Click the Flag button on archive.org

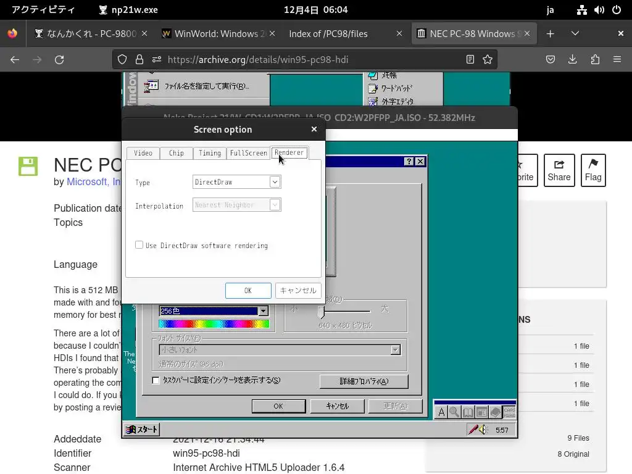pos(593,170)
